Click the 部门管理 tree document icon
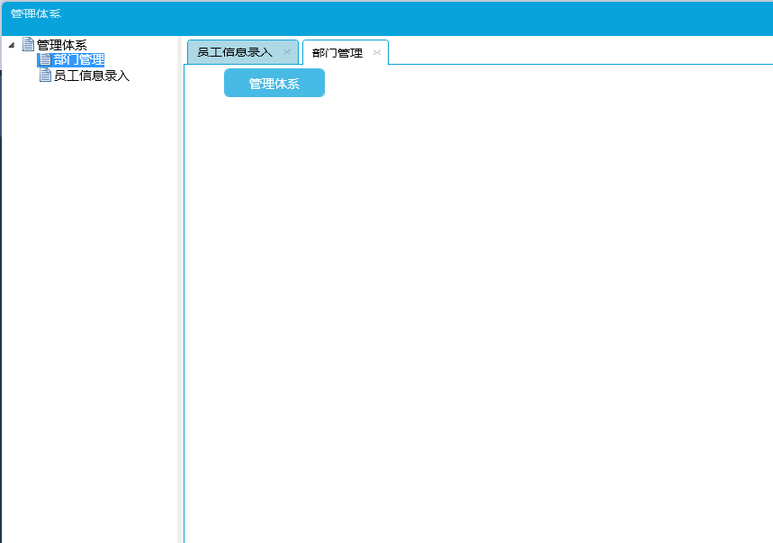The image size is (773, 543). point(45,59)
